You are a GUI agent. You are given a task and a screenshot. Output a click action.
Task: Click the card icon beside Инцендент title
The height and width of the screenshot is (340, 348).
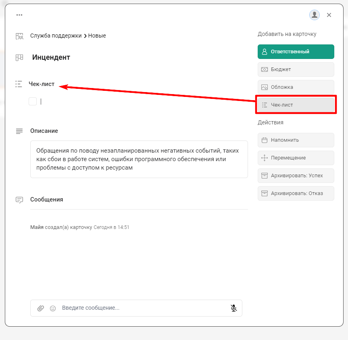point(19,58)
